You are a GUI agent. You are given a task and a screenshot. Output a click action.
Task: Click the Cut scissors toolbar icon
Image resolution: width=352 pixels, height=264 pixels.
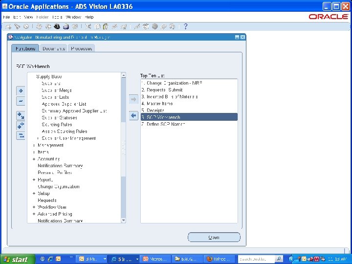pos(88,27)
